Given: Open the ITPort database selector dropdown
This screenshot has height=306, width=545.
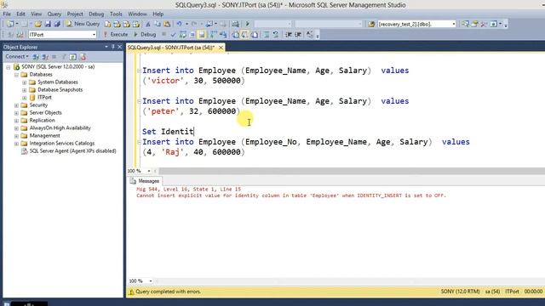Looking at the screenshot, I should coord(62,35).
